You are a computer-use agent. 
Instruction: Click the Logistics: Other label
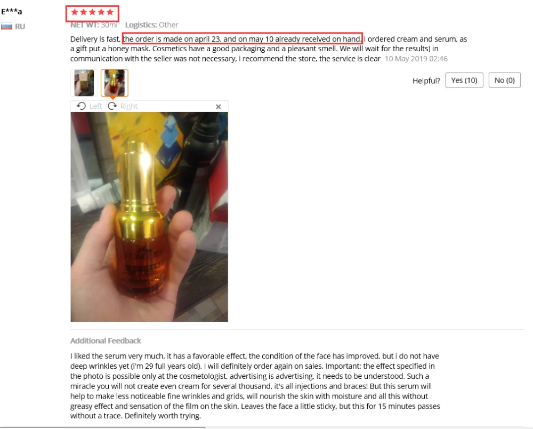151,25
